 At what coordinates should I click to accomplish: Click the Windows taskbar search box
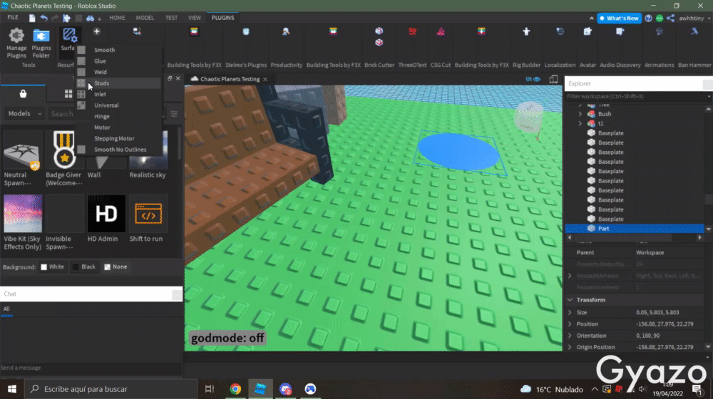point(111,389)
